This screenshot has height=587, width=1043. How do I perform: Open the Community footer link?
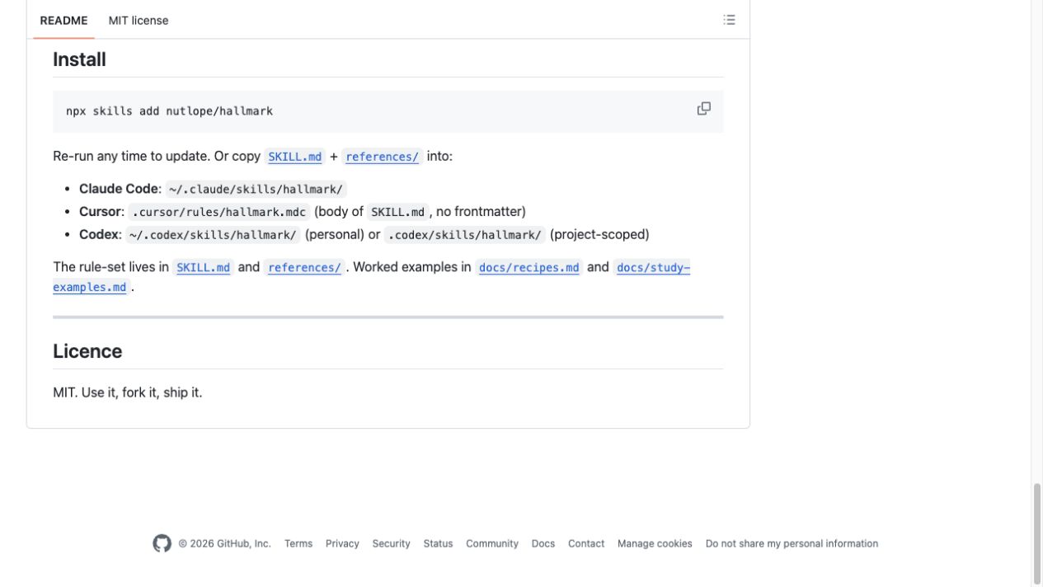tap(492, 544)
